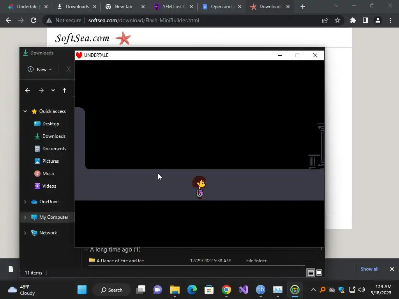Open the Chrome extensions puzzle icon
This screenshot has width=399, height=299.
tap(353, 20)
